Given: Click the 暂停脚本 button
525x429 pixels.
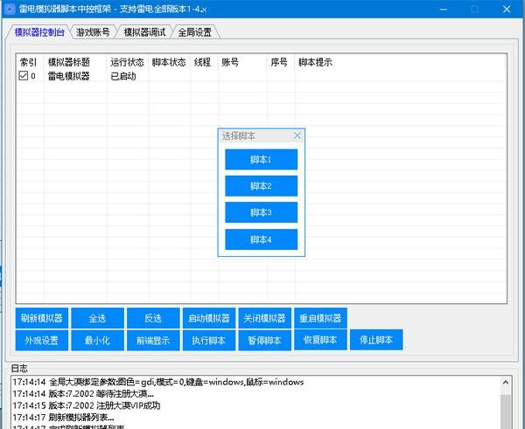Looking at the screenshot, I should pos(265,341).
